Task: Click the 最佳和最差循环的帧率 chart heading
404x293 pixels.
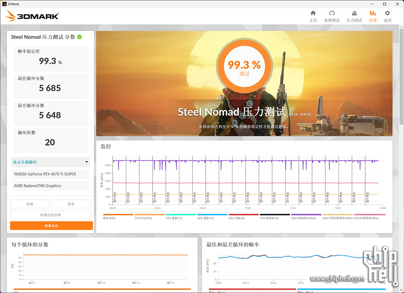Action: click(x=233, y=244)
